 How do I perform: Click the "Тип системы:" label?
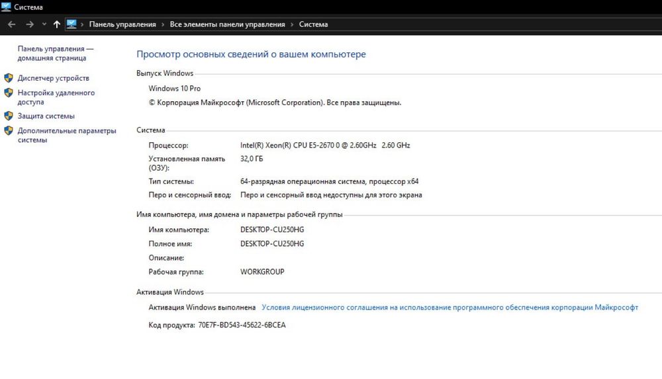pyautogui.click(x=171, y=181)
